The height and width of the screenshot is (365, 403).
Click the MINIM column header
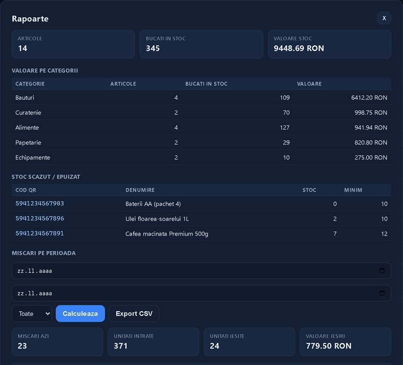pyautogui.click(x=353, y=190)
